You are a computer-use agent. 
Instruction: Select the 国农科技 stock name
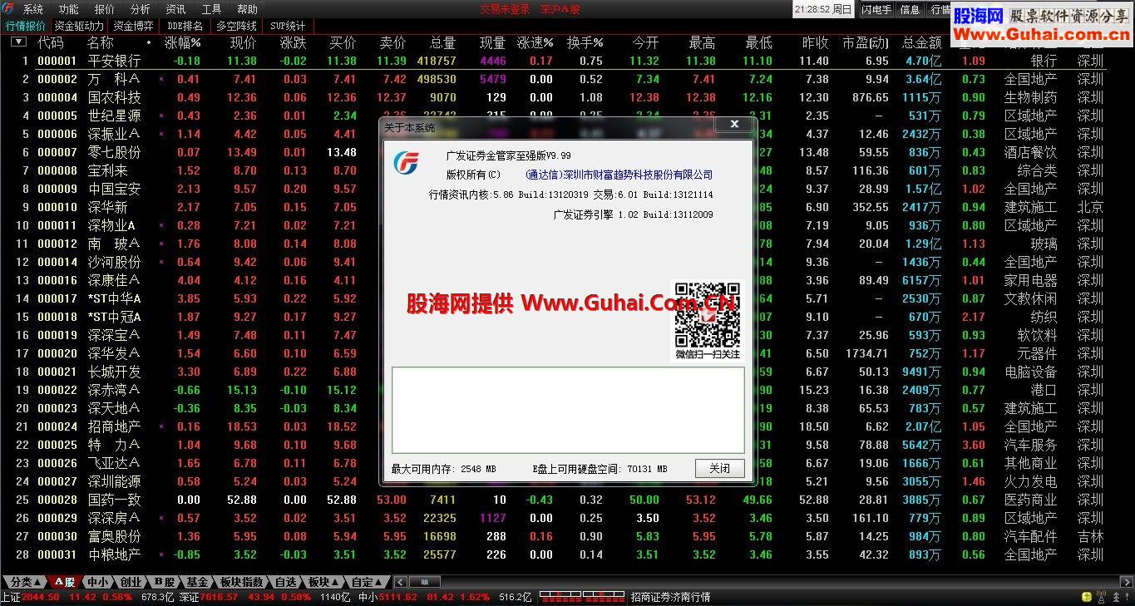click(114, 97)
